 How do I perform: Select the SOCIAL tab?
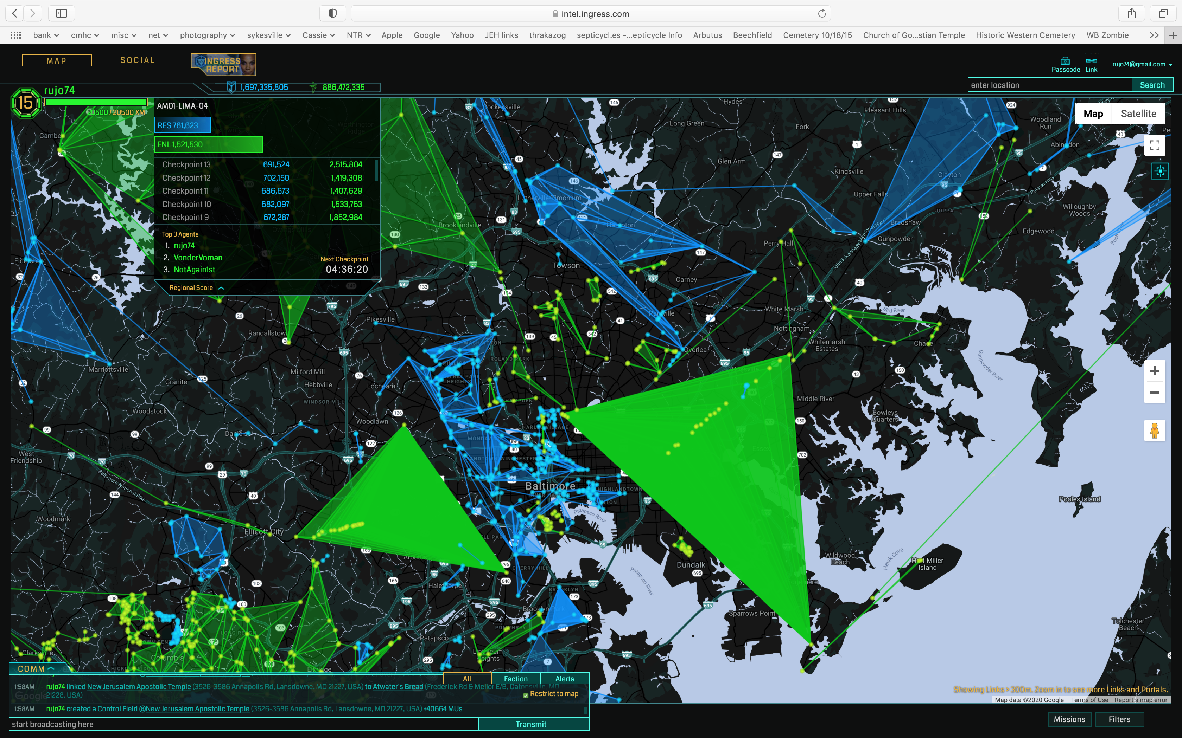pyautogui.click(x=138, y=60)
